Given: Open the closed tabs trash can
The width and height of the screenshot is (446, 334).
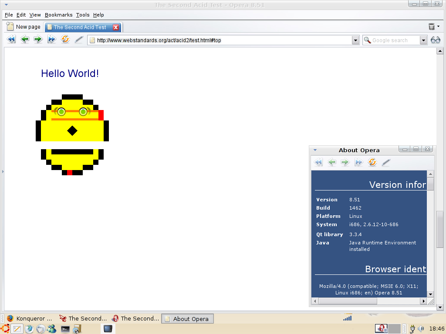Looking at the screenshot, I should [432, 27].
